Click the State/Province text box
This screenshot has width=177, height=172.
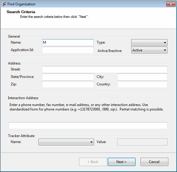68,77
